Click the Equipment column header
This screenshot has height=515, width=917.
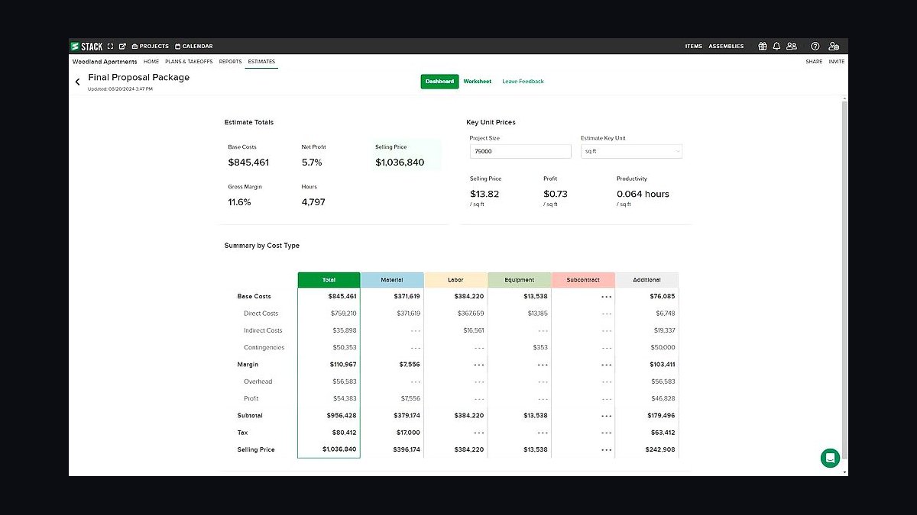[519, 280]
